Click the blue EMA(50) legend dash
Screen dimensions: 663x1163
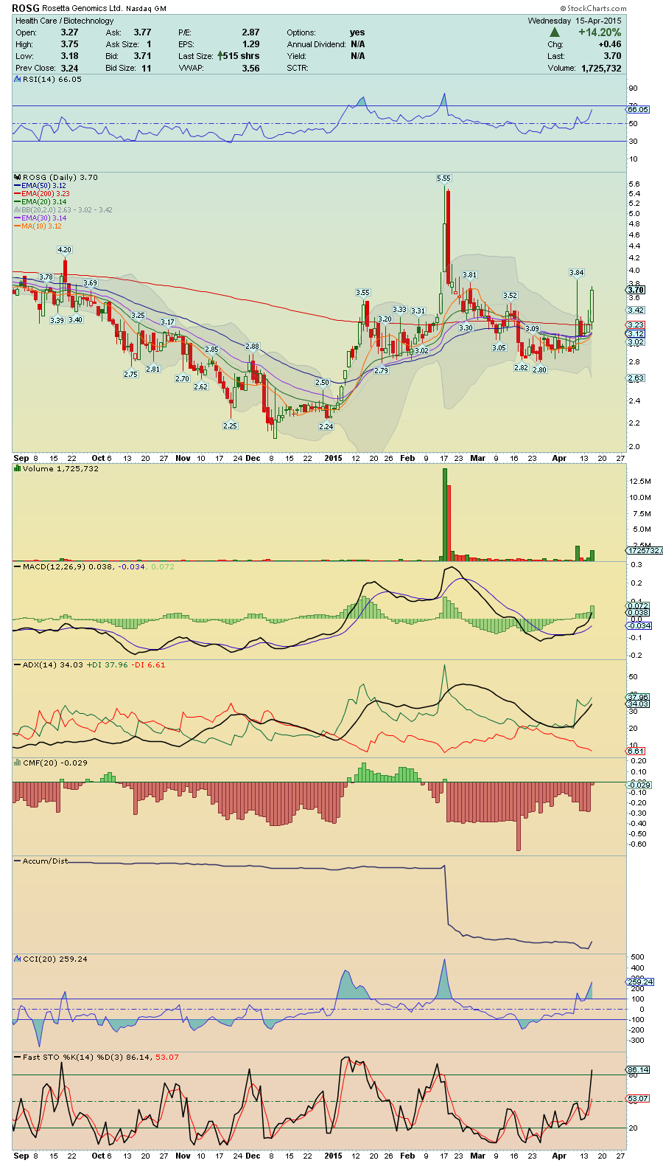17,186
